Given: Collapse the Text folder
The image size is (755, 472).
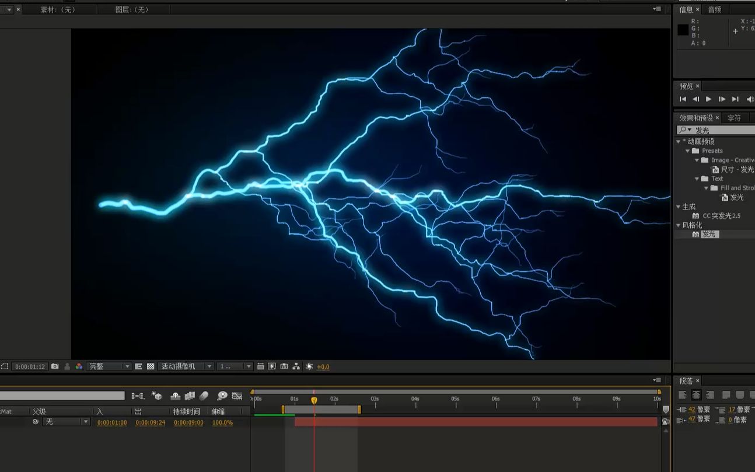Looking at the screenshot, I should (697, 179).
